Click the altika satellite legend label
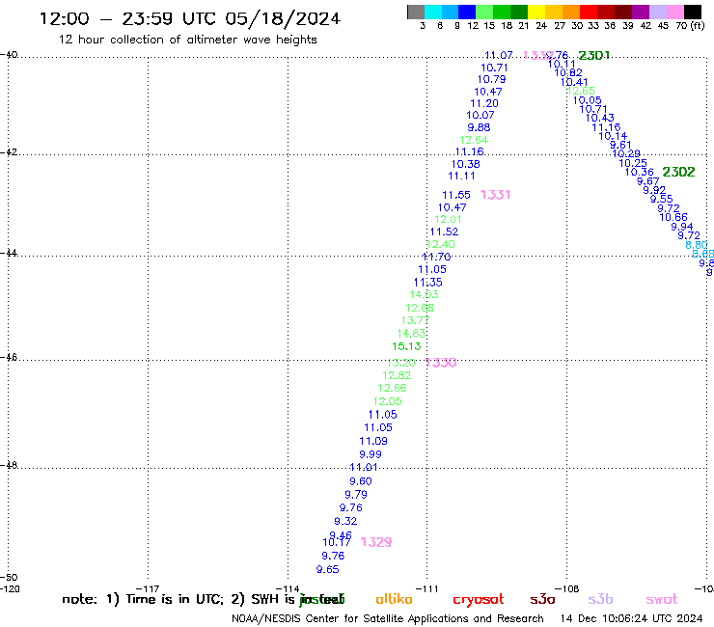714x627 pixels. pyautogui.click(x=394, y=599)
